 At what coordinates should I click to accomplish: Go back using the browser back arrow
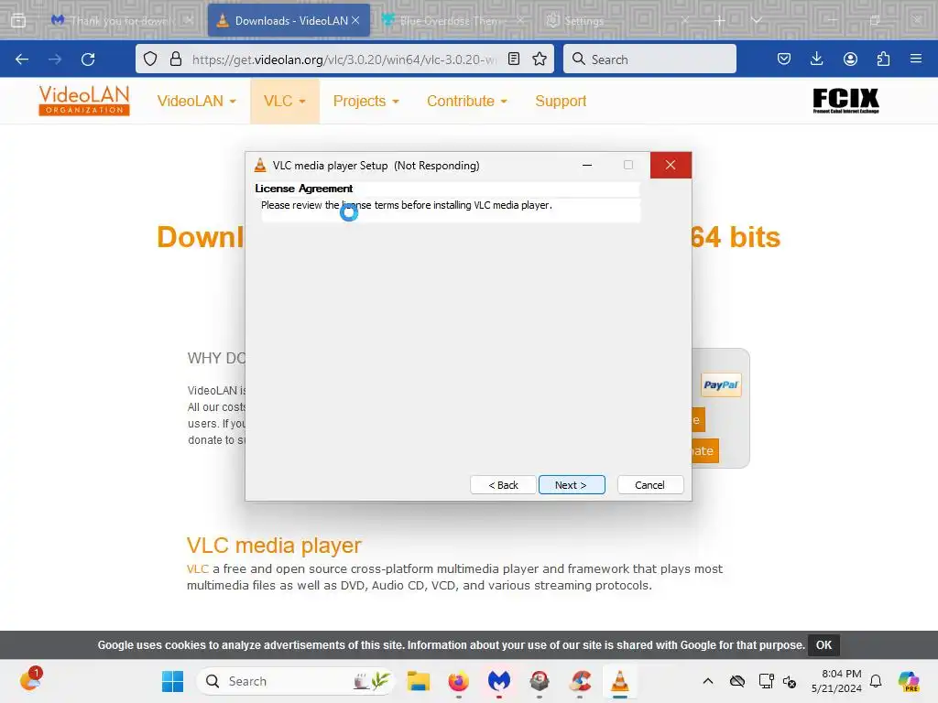click(x=22, y=59)
